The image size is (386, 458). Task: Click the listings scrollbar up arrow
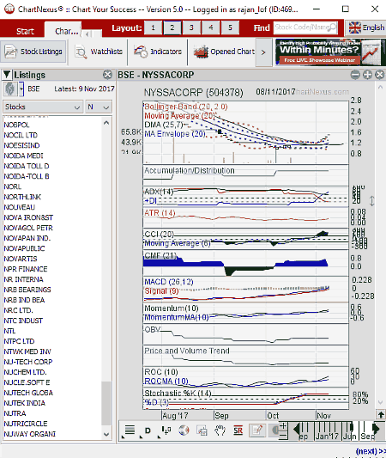pos(106,123)
